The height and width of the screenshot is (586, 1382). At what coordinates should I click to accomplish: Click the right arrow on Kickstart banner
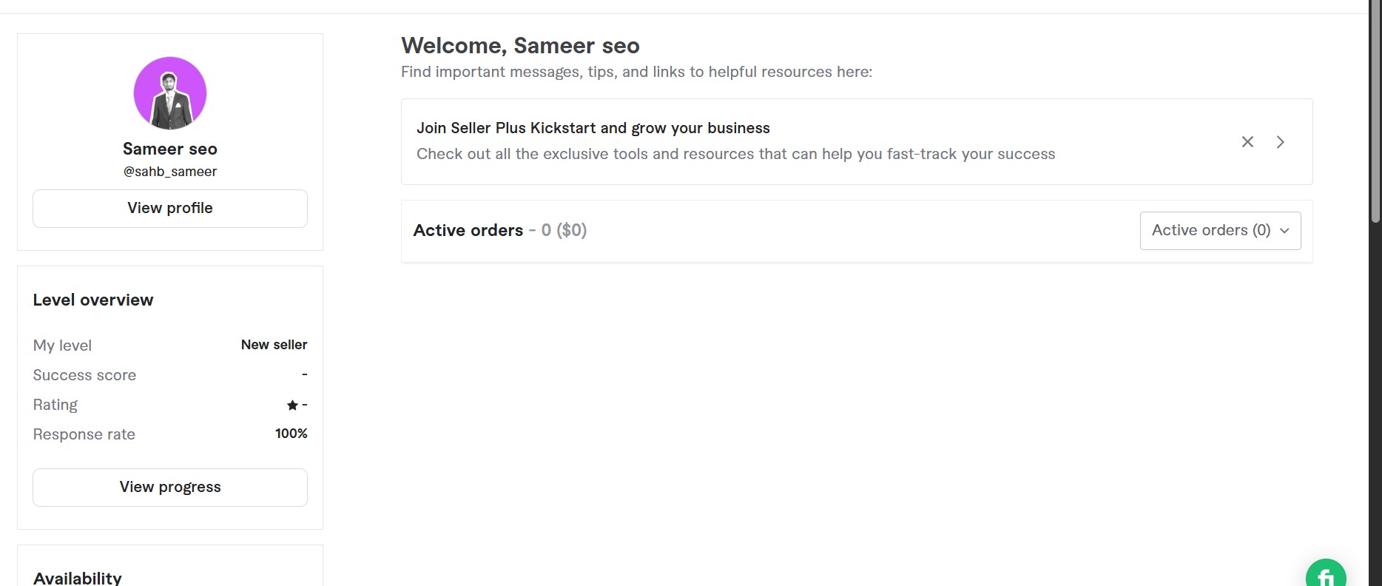(x=1280, y=141)
